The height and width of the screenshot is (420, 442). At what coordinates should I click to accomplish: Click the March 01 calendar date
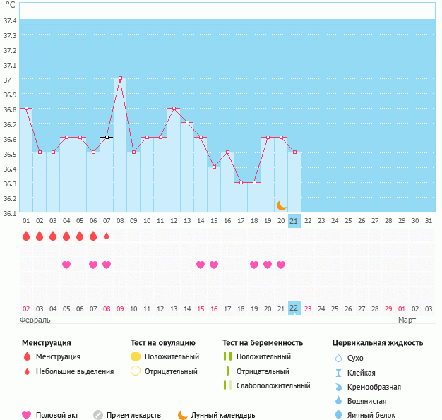click(402, 308)
